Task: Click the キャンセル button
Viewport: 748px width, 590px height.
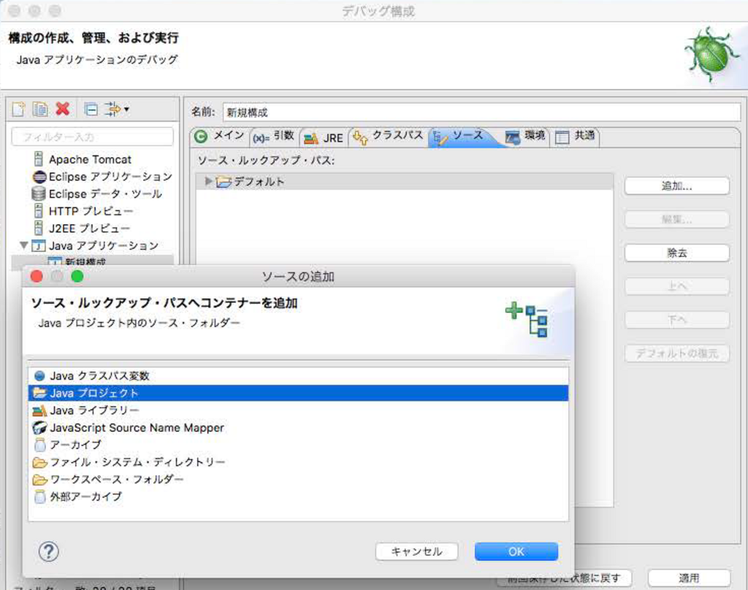Action: click(416, 551)
